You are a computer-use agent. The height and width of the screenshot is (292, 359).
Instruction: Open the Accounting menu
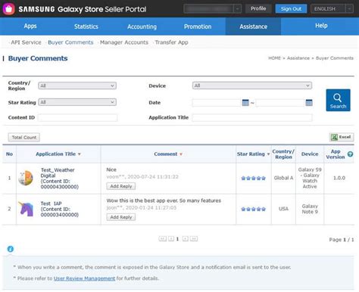[x=142, y=26]
